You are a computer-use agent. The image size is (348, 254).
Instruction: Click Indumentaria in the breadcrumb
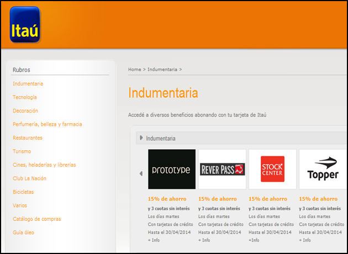pyautogui.click(x=162, y=70)
